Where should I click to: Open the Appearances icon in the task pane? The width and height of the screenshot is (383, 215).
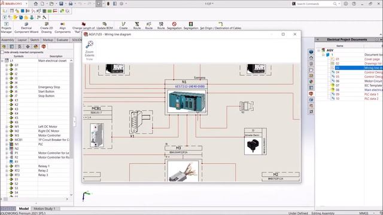click(311, 82)
